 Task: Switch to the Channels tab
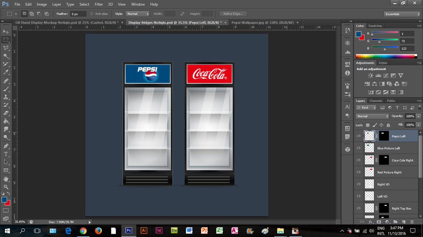(376, 101)
